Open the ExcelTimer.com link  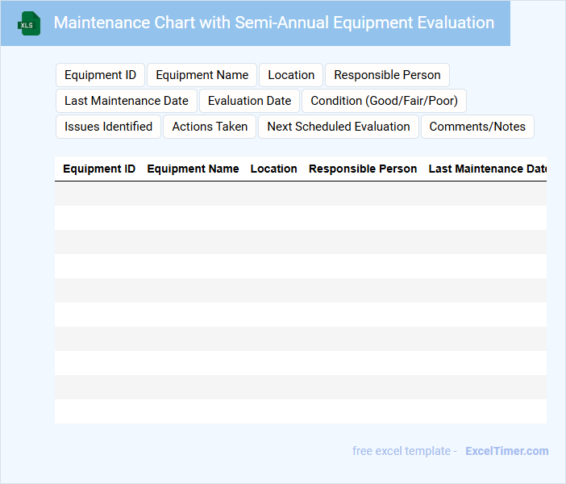pos(506,451)
